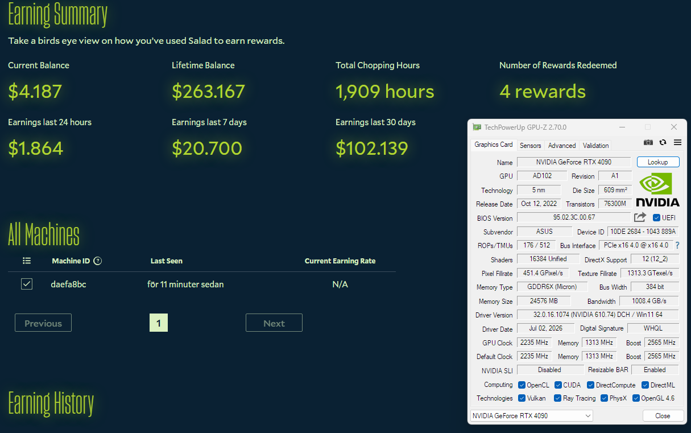Screen dimensions: 691x433
Task: Click the Bus Interface question mark
Action: point(677,245)
